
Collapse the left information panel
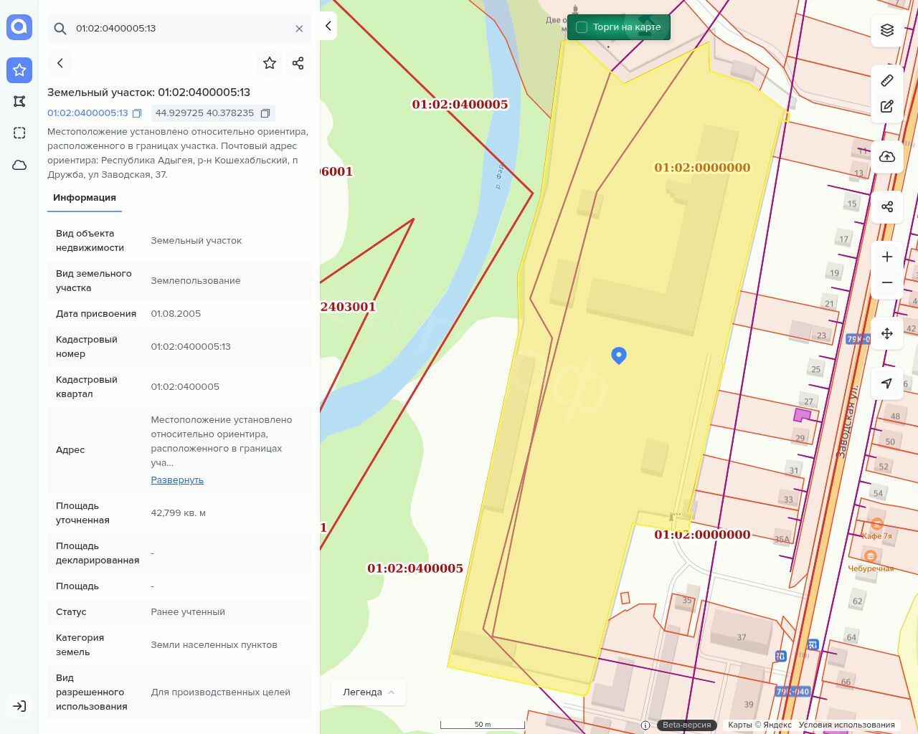click(x=328, y=26)
